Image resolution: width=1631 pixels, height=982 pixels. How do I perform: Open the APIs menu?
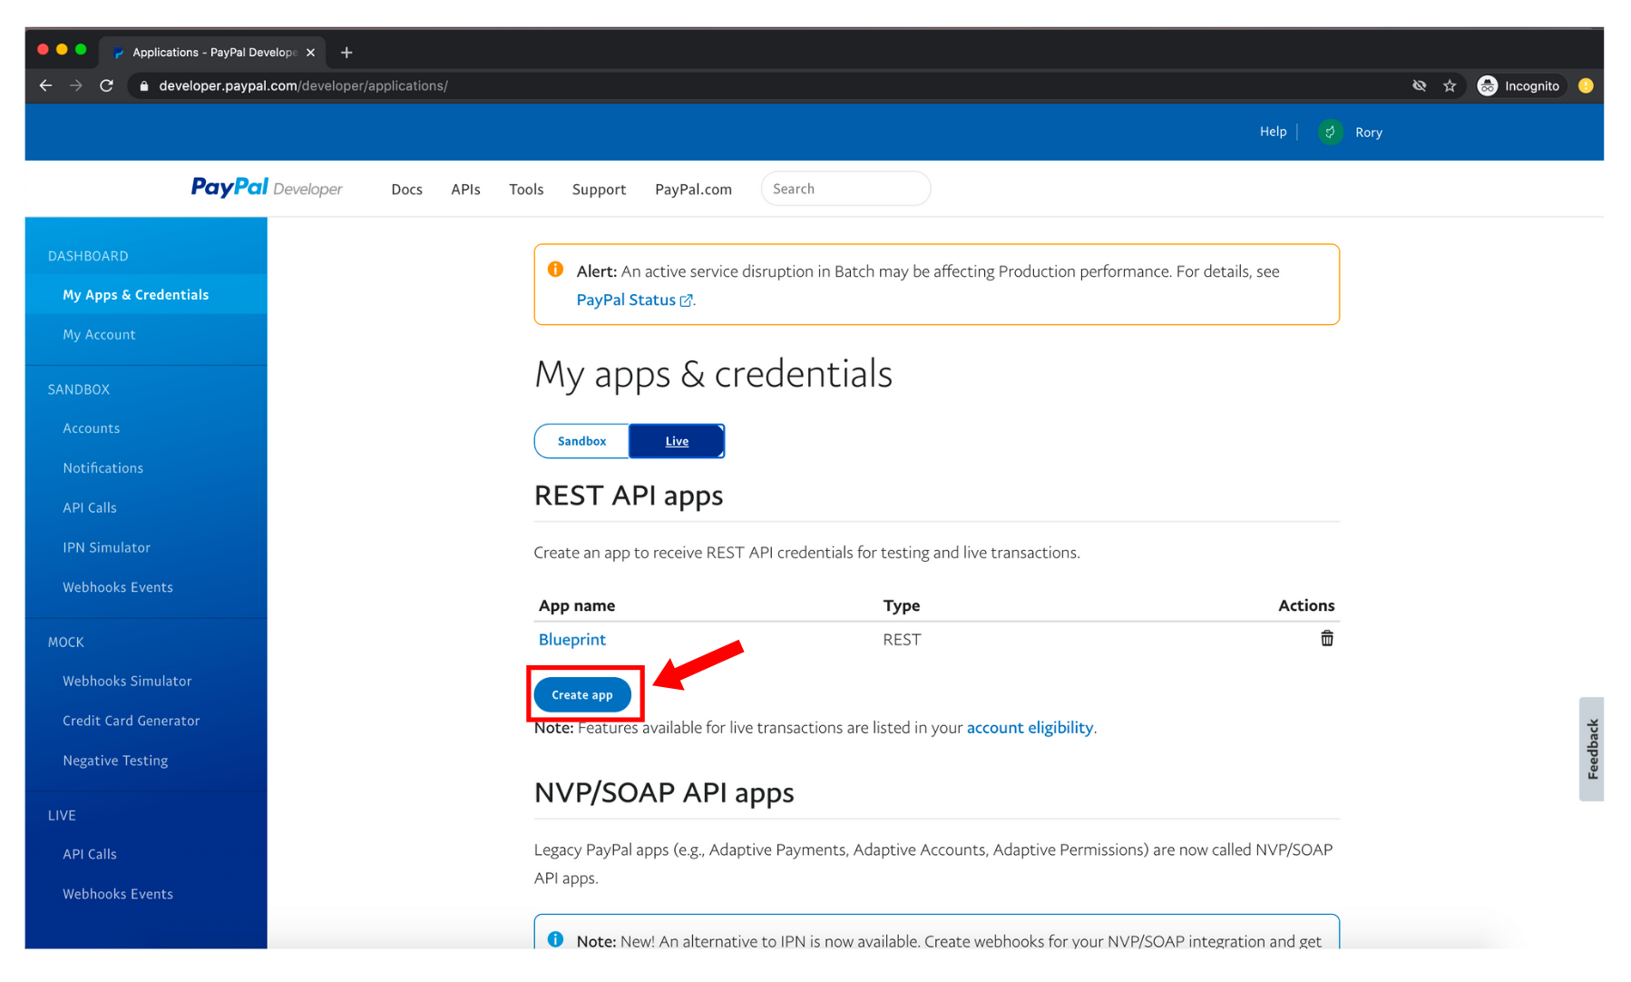tap(465, 189)
